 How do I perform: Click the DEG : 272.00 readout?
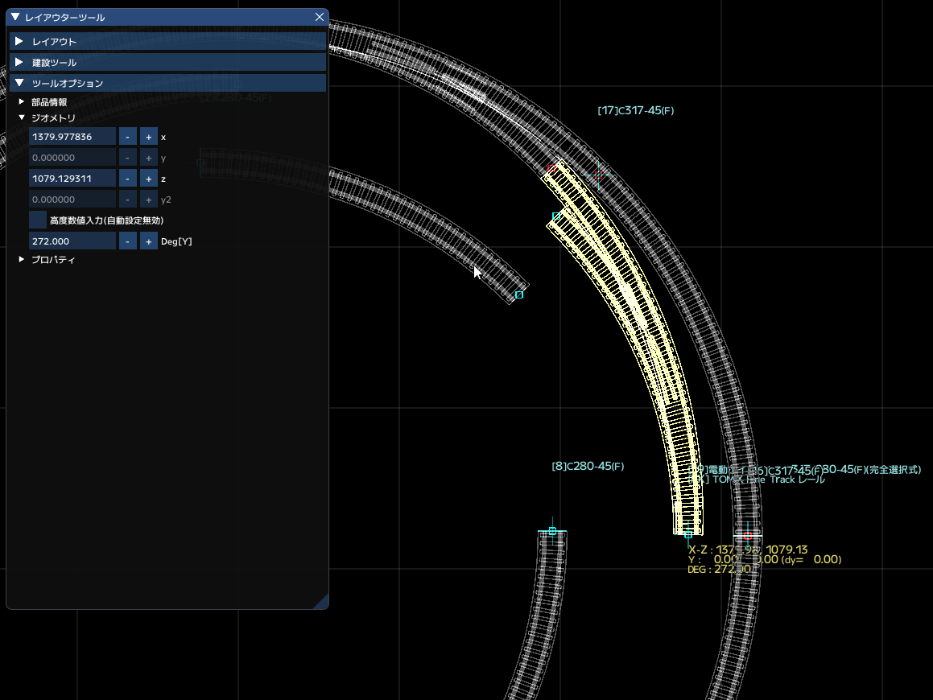719,569
